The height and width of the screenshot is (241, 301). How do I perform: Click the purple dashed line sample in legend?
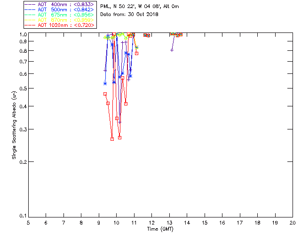(30, 4)
